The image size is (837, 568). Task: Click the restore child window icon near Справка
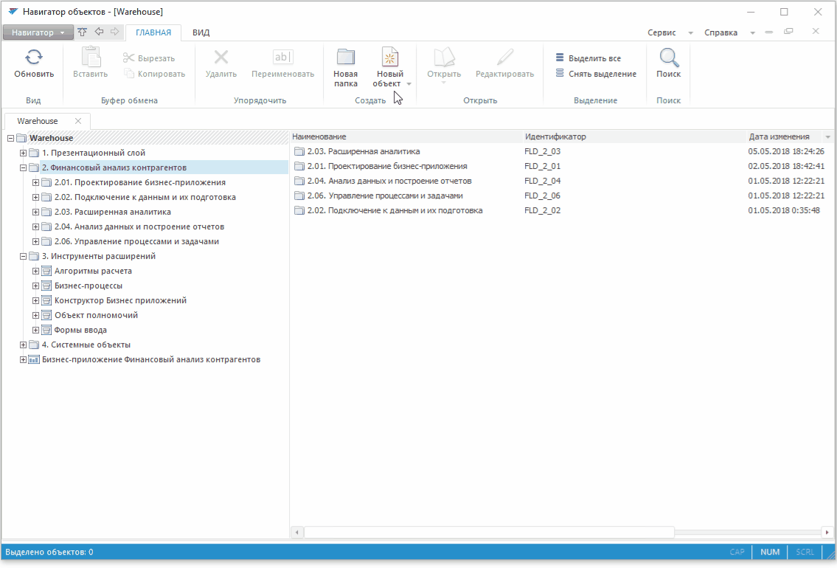coord(788,32)
